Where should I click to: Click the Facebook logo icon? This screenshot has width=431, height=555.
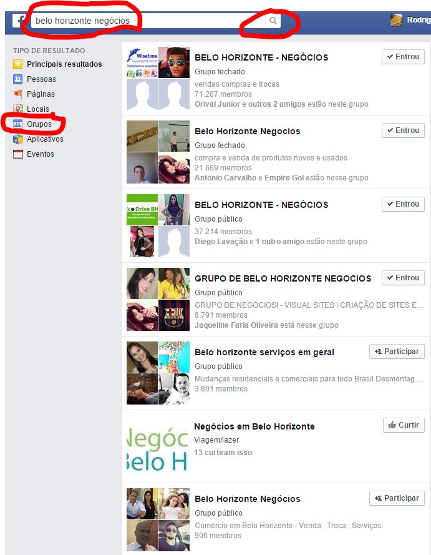click(x=18, y=21)
